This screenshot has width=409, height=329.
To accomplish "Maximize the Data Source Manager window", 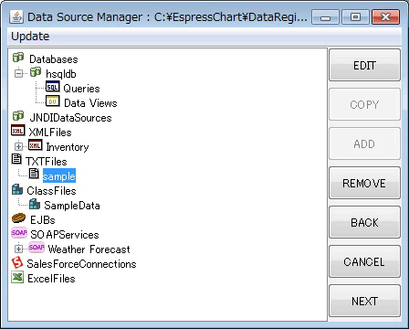I will pyautogui.click(x=355, y=17).
